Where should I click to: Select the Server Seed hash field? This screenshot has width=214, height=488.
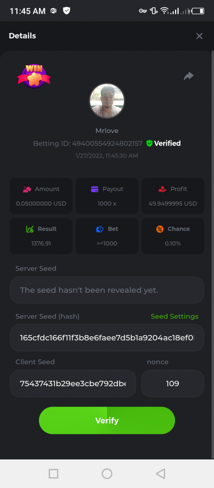point(107,338)
